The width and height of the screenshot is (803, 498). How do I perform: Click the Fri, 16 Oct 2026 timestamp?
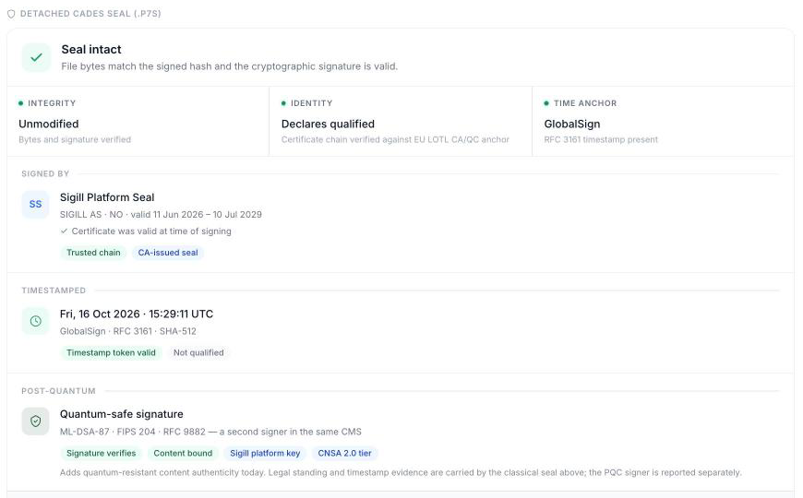click(137, 314)
